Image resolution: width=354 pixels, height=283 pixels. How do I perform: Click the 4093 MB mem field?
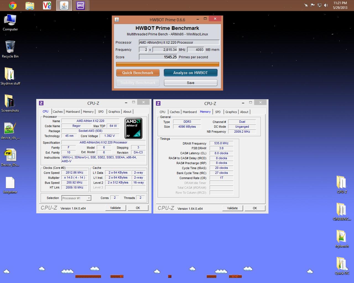pos(196,50)
